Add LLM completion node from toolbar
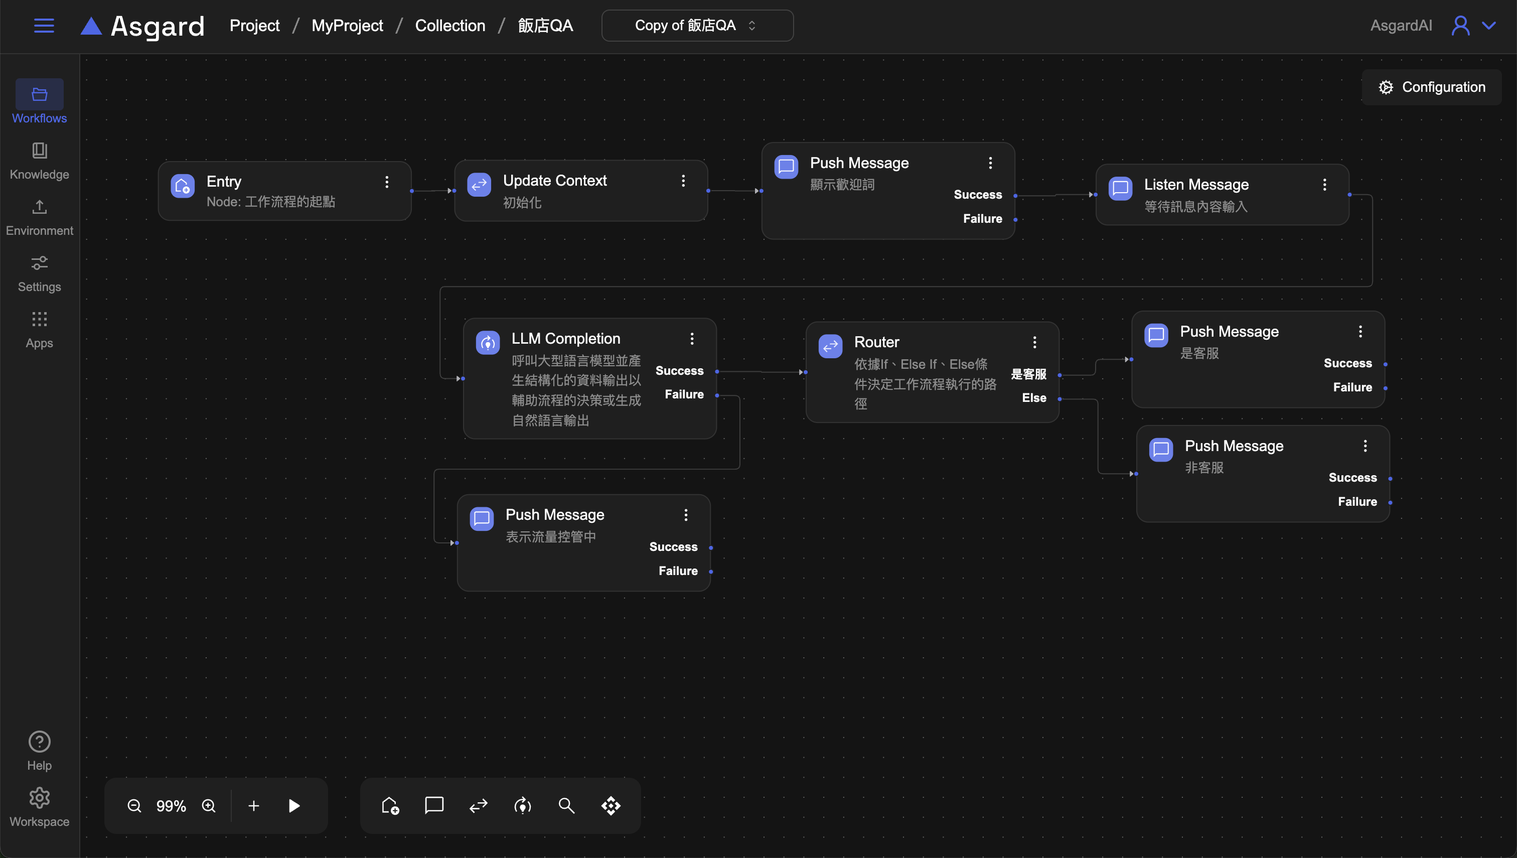1517x858 pixels. pos(523,805)
